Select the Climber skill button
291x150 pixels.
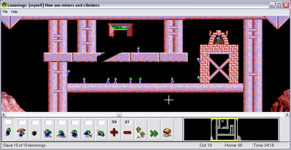(x=8, y=130)
